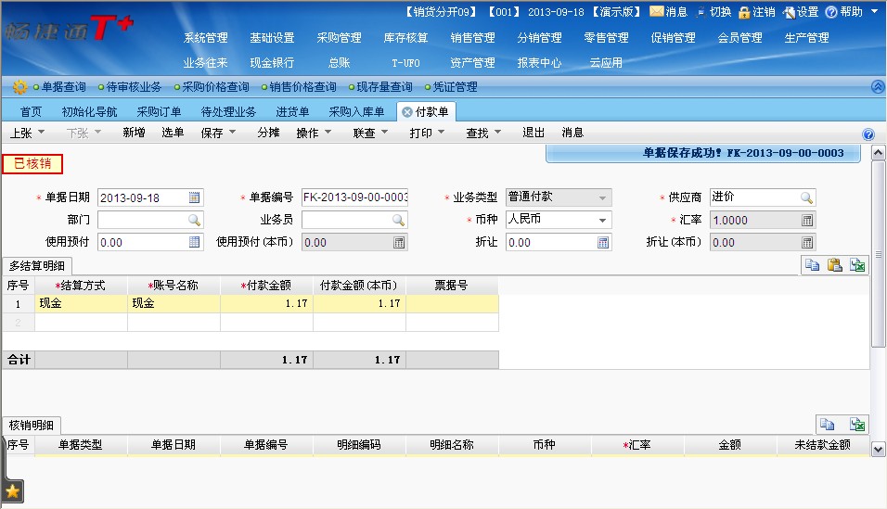
Task: Export 核销明细 grid to Excel
Action: [x=857, y=425]
